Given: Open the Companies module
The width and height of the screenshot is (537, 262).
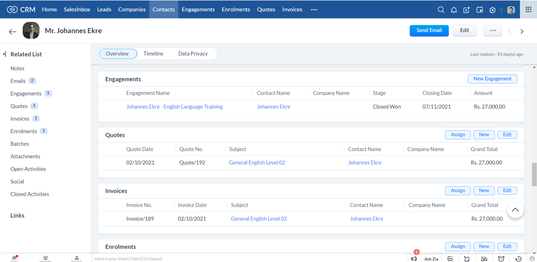Looking at the screenshot, I should (x=132, y=10).
